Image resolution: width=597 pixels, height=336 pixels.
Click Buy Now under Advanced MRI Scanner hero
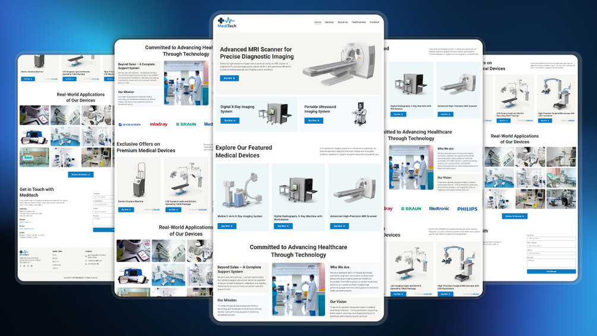pos(229,78)
